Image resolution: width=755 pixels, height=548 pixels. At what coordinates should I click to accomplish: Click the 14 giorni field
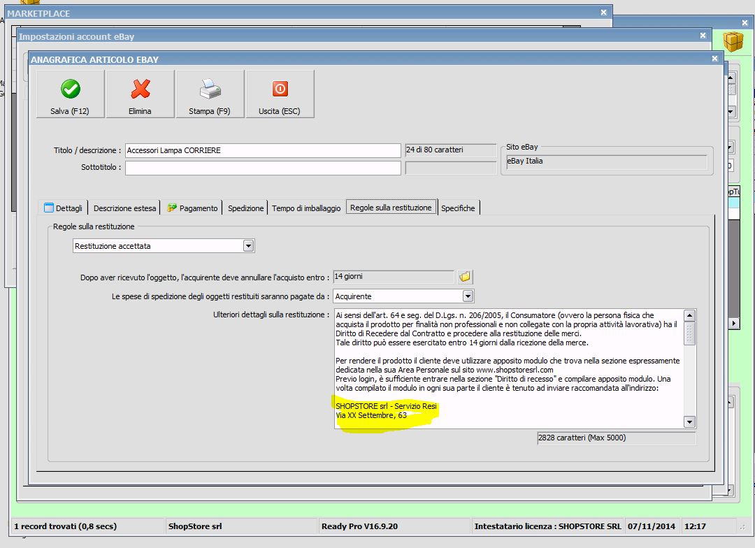394,277
